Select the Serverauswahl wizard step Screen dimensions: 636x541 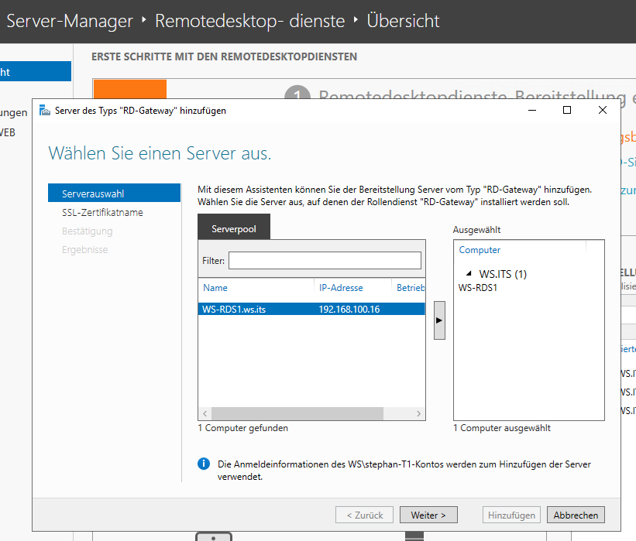coord(114,193)
